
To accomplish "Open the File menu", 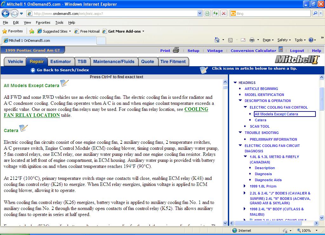I will 6,22.
